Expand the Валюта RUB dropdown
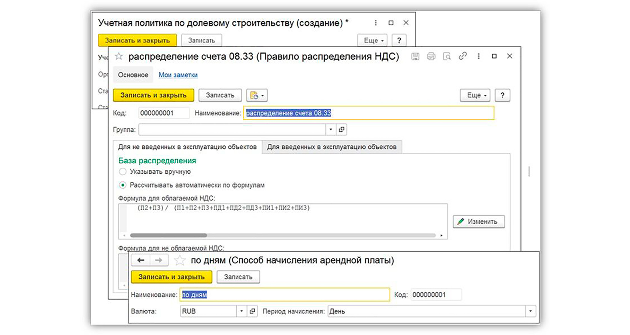 click(242, 311)
